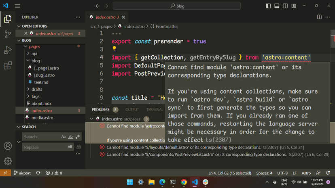Expand the drafts folder

36,89
